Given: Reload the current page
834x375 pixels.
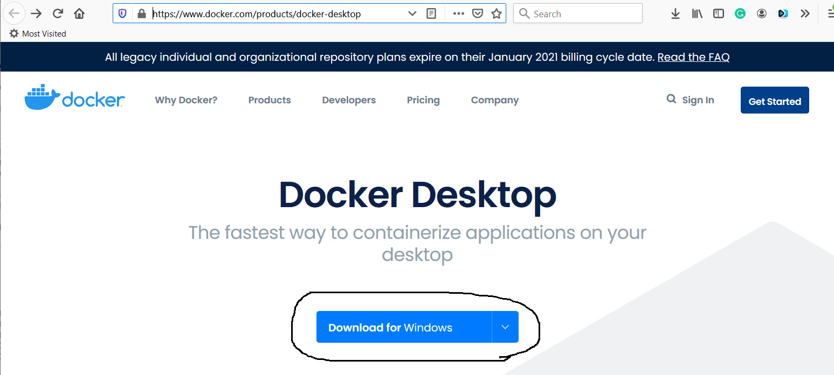Looking at the screenshot, I should 58,13.
